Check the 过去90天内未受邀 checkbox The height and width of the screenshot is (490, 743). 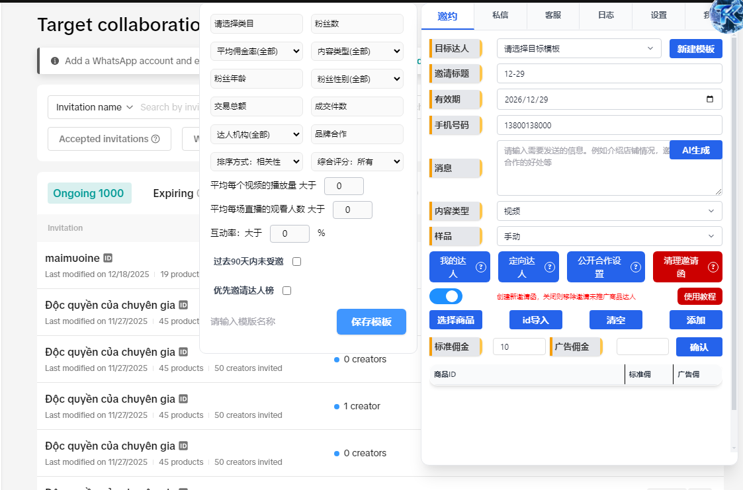[x=297, y=261]
